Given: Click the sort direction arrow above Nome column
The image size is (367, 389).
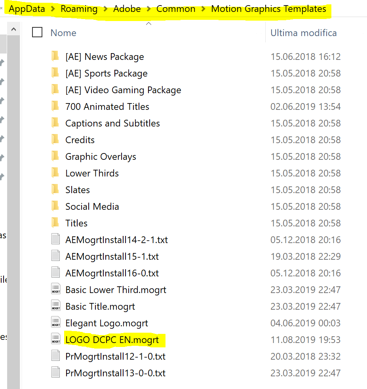Looking at the screenshot, I should [148, 23].
